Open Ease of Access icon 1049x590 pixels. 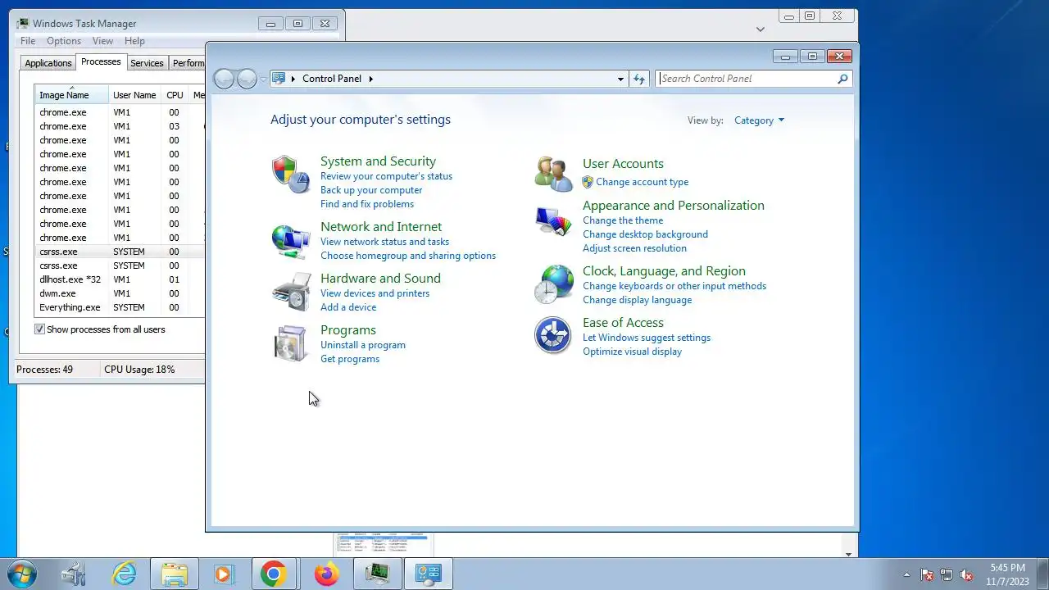point(553,335)
